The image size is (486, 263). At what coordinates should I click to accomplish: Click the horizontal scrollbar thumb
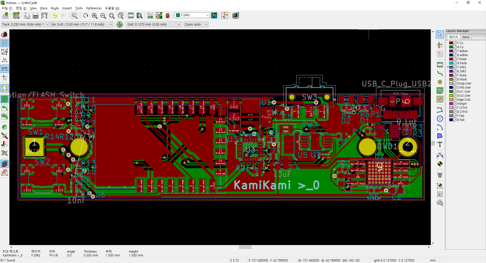click(245, 247)
